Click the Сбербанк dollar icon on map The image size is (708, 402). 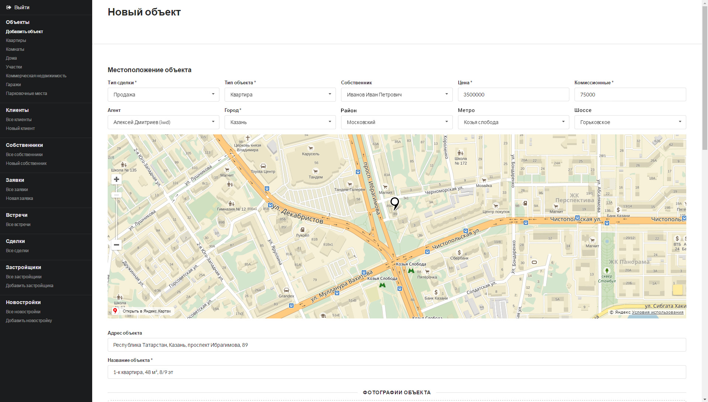pos(459,253)
